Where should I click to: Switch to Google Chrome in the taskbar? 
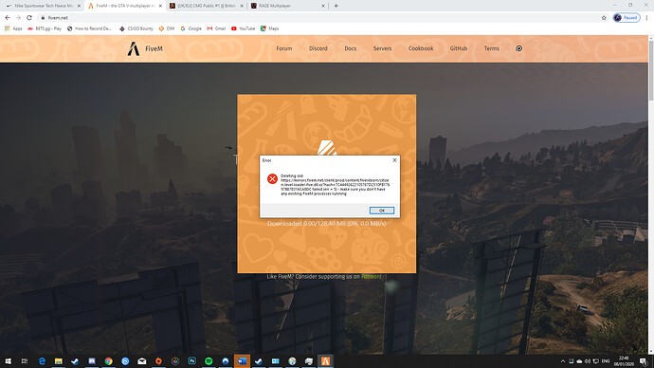(108, 361)
